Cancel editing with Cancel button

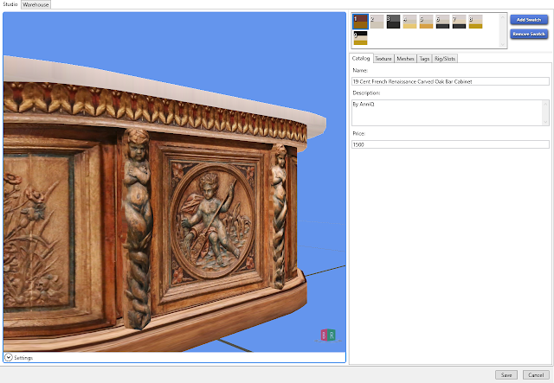536,375
